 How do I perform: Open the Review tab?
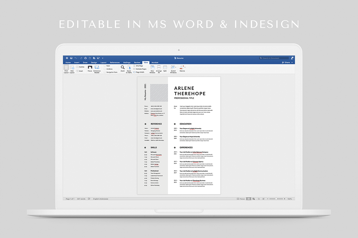pyautogui.click(x=137, y=62)
